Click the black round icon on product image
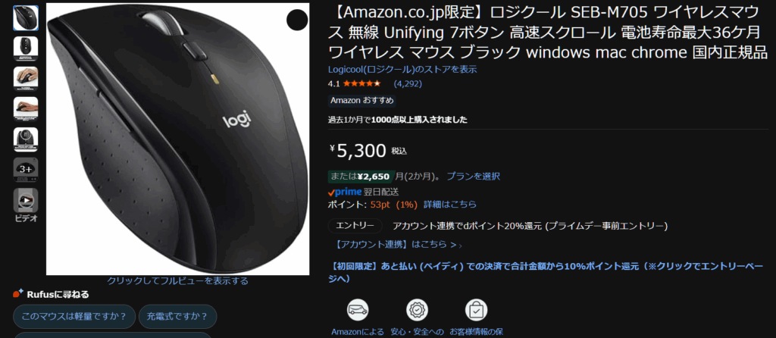Viewport: 776px width, 338px height. 297,19
